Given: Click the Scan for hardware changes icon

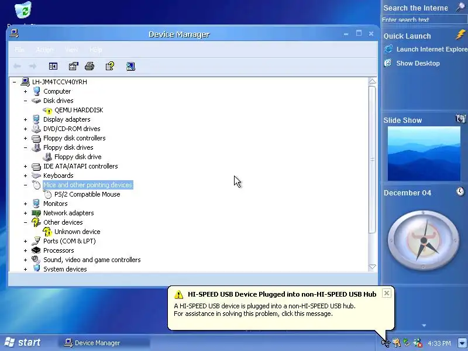Looking at the screenshot, I should [130, 66].
